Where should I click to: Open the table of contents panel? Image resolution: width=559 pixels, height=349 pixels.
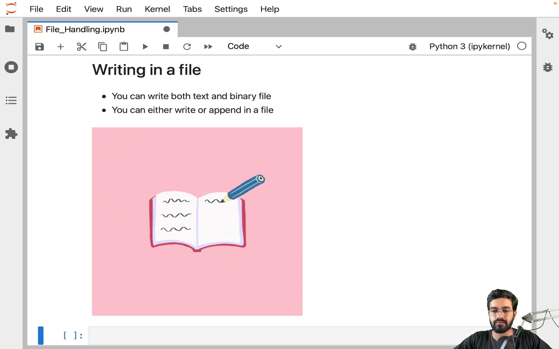pyautogui.click(x=11, y=100)
